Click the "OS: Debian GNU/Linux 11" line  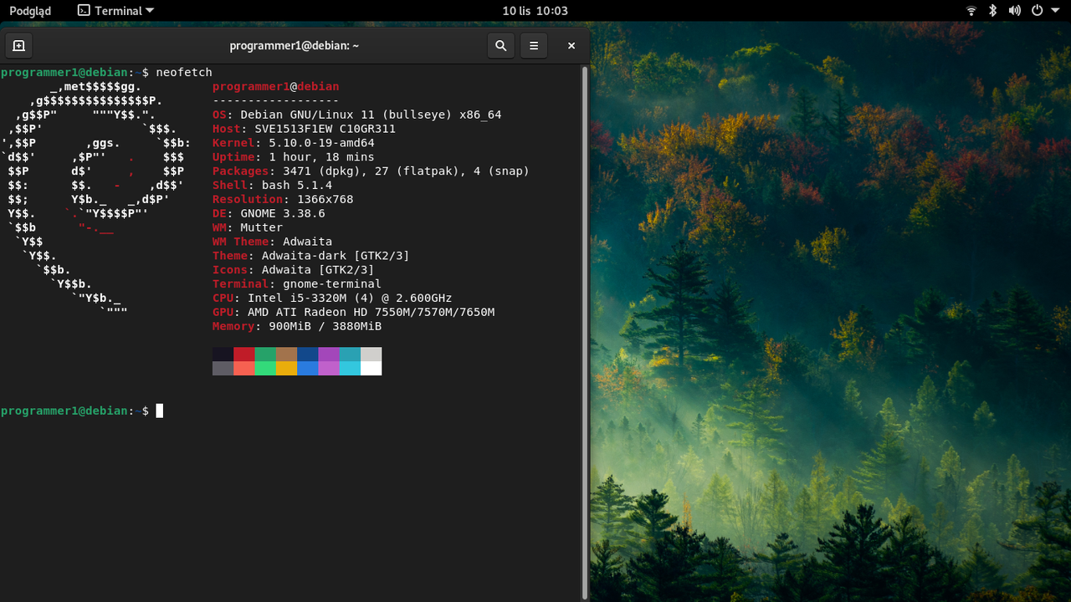pyautogui.click(x=357, y=115)
